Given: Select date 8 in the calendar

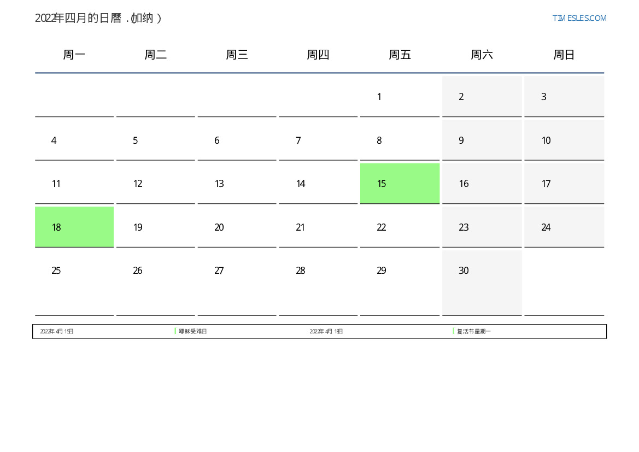Looking at the screenshot, I should pos(400,140).
